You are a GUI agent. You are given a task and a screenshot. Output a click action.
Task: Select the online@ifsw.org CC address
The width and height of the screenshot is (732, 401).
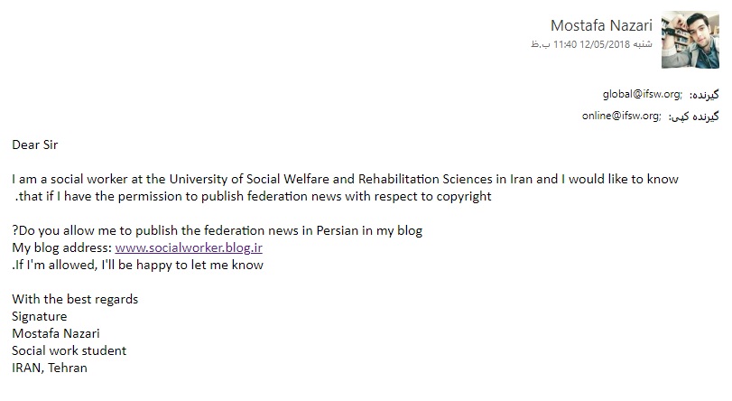point(620,116)
